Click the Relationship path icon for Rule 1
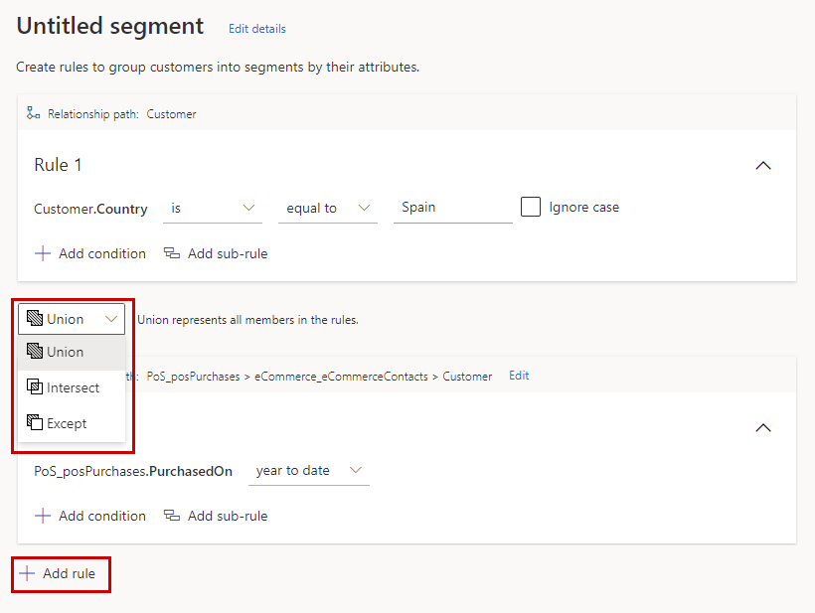This screenshot has width=815, height=613. pyautogui.click(x=33, y=112)
